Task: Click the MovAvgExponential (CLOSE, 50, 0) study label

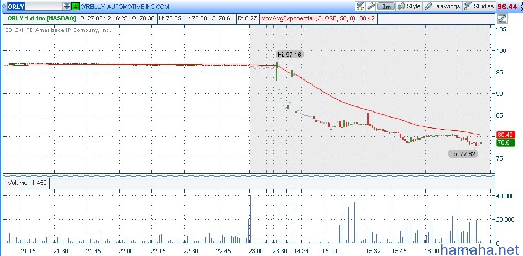Action: coord(308,19)
